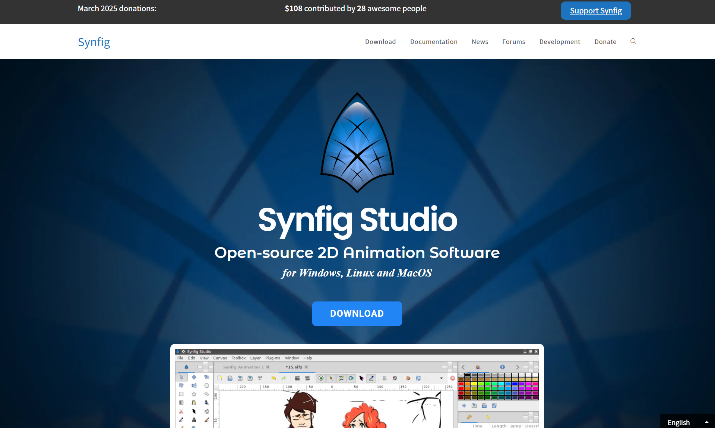715x428 pixels.
Task: Select Donate in the navigation bar
Action: tap(605, 42)
